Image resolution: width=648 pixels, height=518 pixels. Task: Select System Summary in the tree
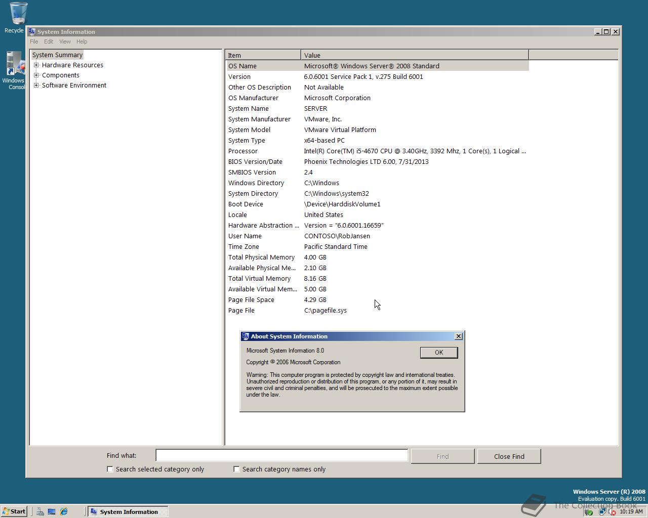tap(57, 55)
